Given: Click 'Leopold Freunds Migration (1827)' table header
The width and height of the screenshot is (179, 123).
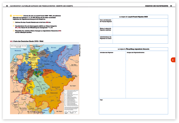Looking at the screenshot, I should [134, 16].
